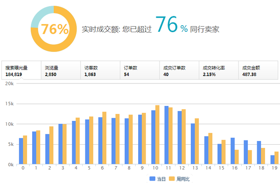The image size is (280, 183).
Task: Click the 76% donut chart
Action: (54, 29)
